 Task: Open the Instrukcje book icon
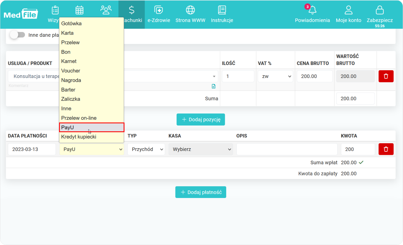point(222,11)
